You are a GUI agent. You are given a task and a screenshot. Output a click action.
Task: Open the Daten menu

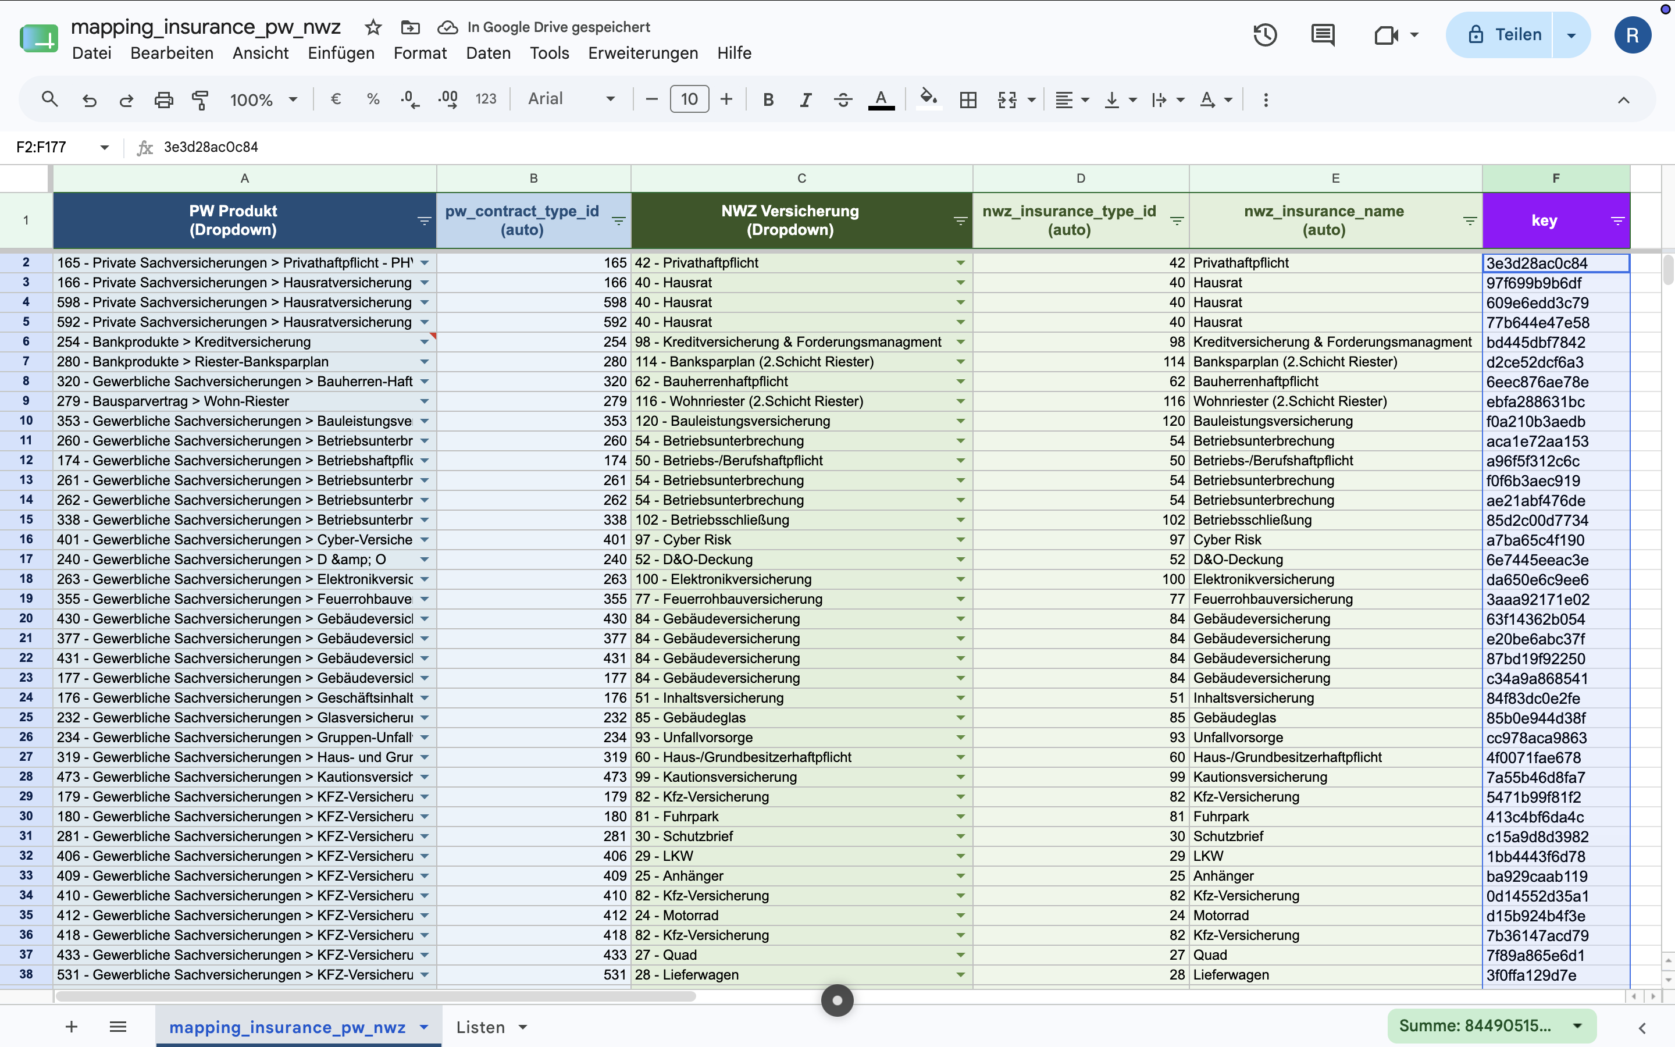pos(488,52)
